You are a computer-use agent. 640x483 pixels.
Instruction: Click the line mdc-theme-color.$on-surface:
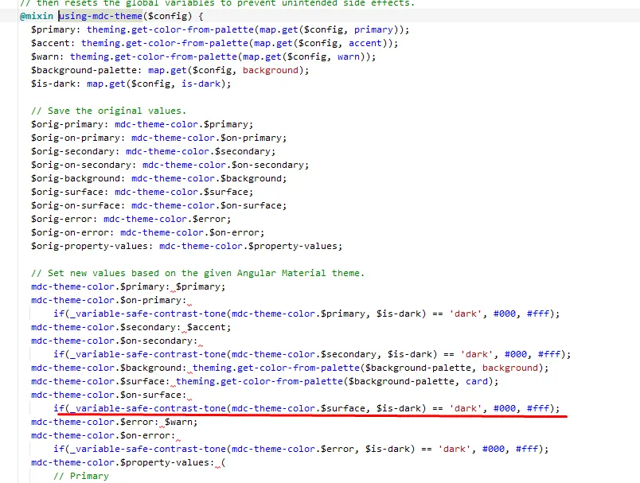click(108, 395)
